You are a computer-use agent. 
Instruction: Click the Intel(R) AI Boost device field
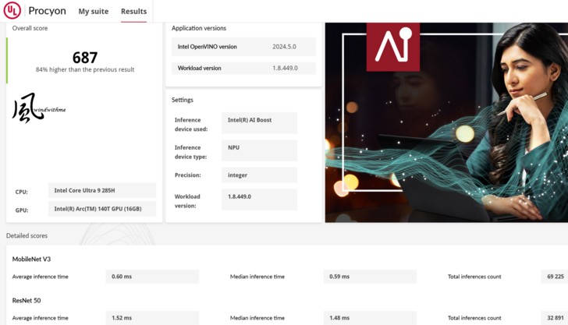point(259,123)
